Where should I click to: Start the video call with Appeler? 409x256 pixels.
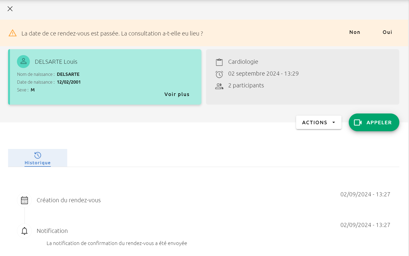point(374,122)
